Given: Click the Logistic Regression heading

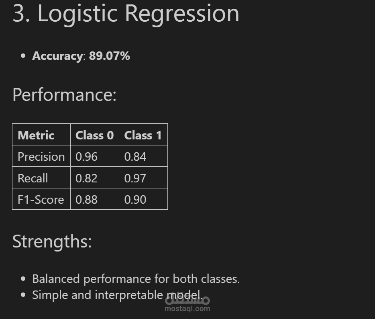Looking at the screenshot, I should 126,14.
